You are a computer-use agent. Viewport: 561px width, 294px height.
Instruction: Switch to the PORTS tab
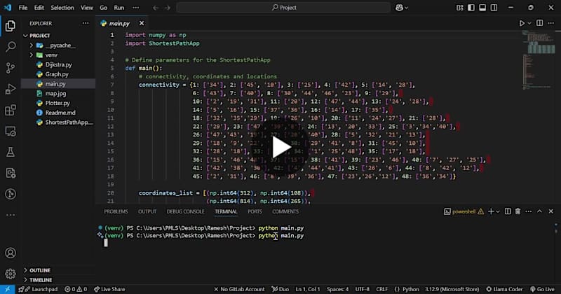[x=255, y=211]
